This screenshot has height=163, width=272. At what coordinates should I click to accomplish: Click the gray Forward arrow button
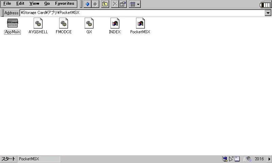(x=95, y=4)
